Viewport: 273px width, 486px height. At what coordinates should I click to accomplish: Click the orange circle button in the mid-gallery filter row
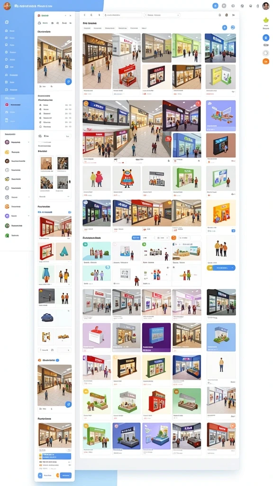173,238
